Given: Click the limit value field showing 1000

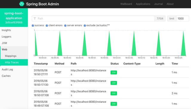Looking at the screenshot, I should click(183, 19).
